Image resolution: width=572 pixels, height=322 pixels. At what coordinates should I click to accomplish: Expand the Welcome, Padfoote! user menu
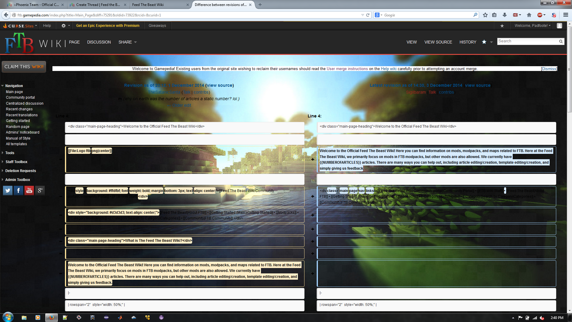click(x=532, y=26)
